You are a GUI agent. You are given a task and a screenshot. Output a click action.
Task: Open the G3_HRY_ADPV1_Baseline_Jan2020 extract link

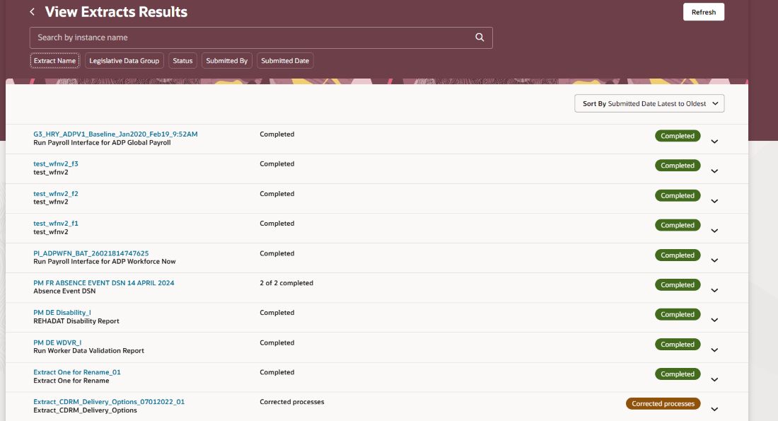pos(115,134)
